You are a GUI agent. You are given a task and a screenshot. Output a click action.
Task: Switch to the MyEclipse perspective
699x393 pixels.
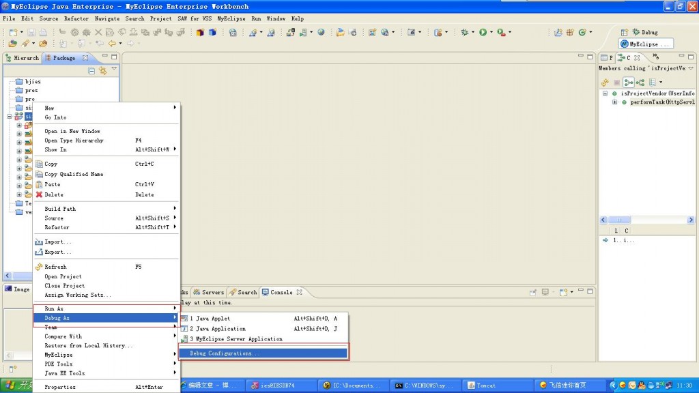(x=645, y=44)
